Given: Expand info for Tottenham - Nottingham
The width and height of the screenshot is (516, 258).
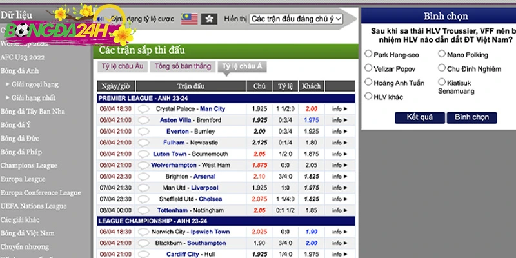Looking at the screenshot, I should (x=340, y=210).
